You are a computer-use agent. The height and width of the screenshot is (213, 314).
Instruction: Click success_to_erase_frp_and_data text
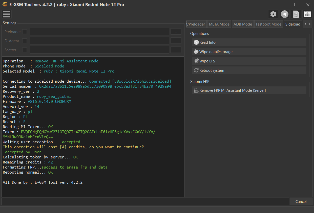(x=74, y=167)
